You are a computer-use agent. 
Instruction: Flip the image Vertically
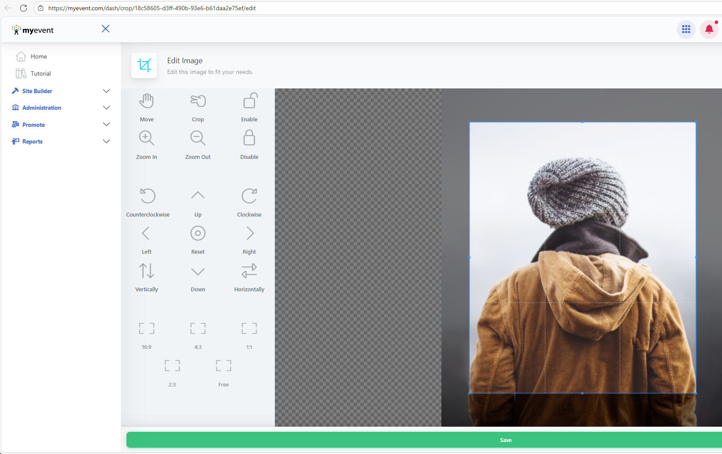[146, 271]
